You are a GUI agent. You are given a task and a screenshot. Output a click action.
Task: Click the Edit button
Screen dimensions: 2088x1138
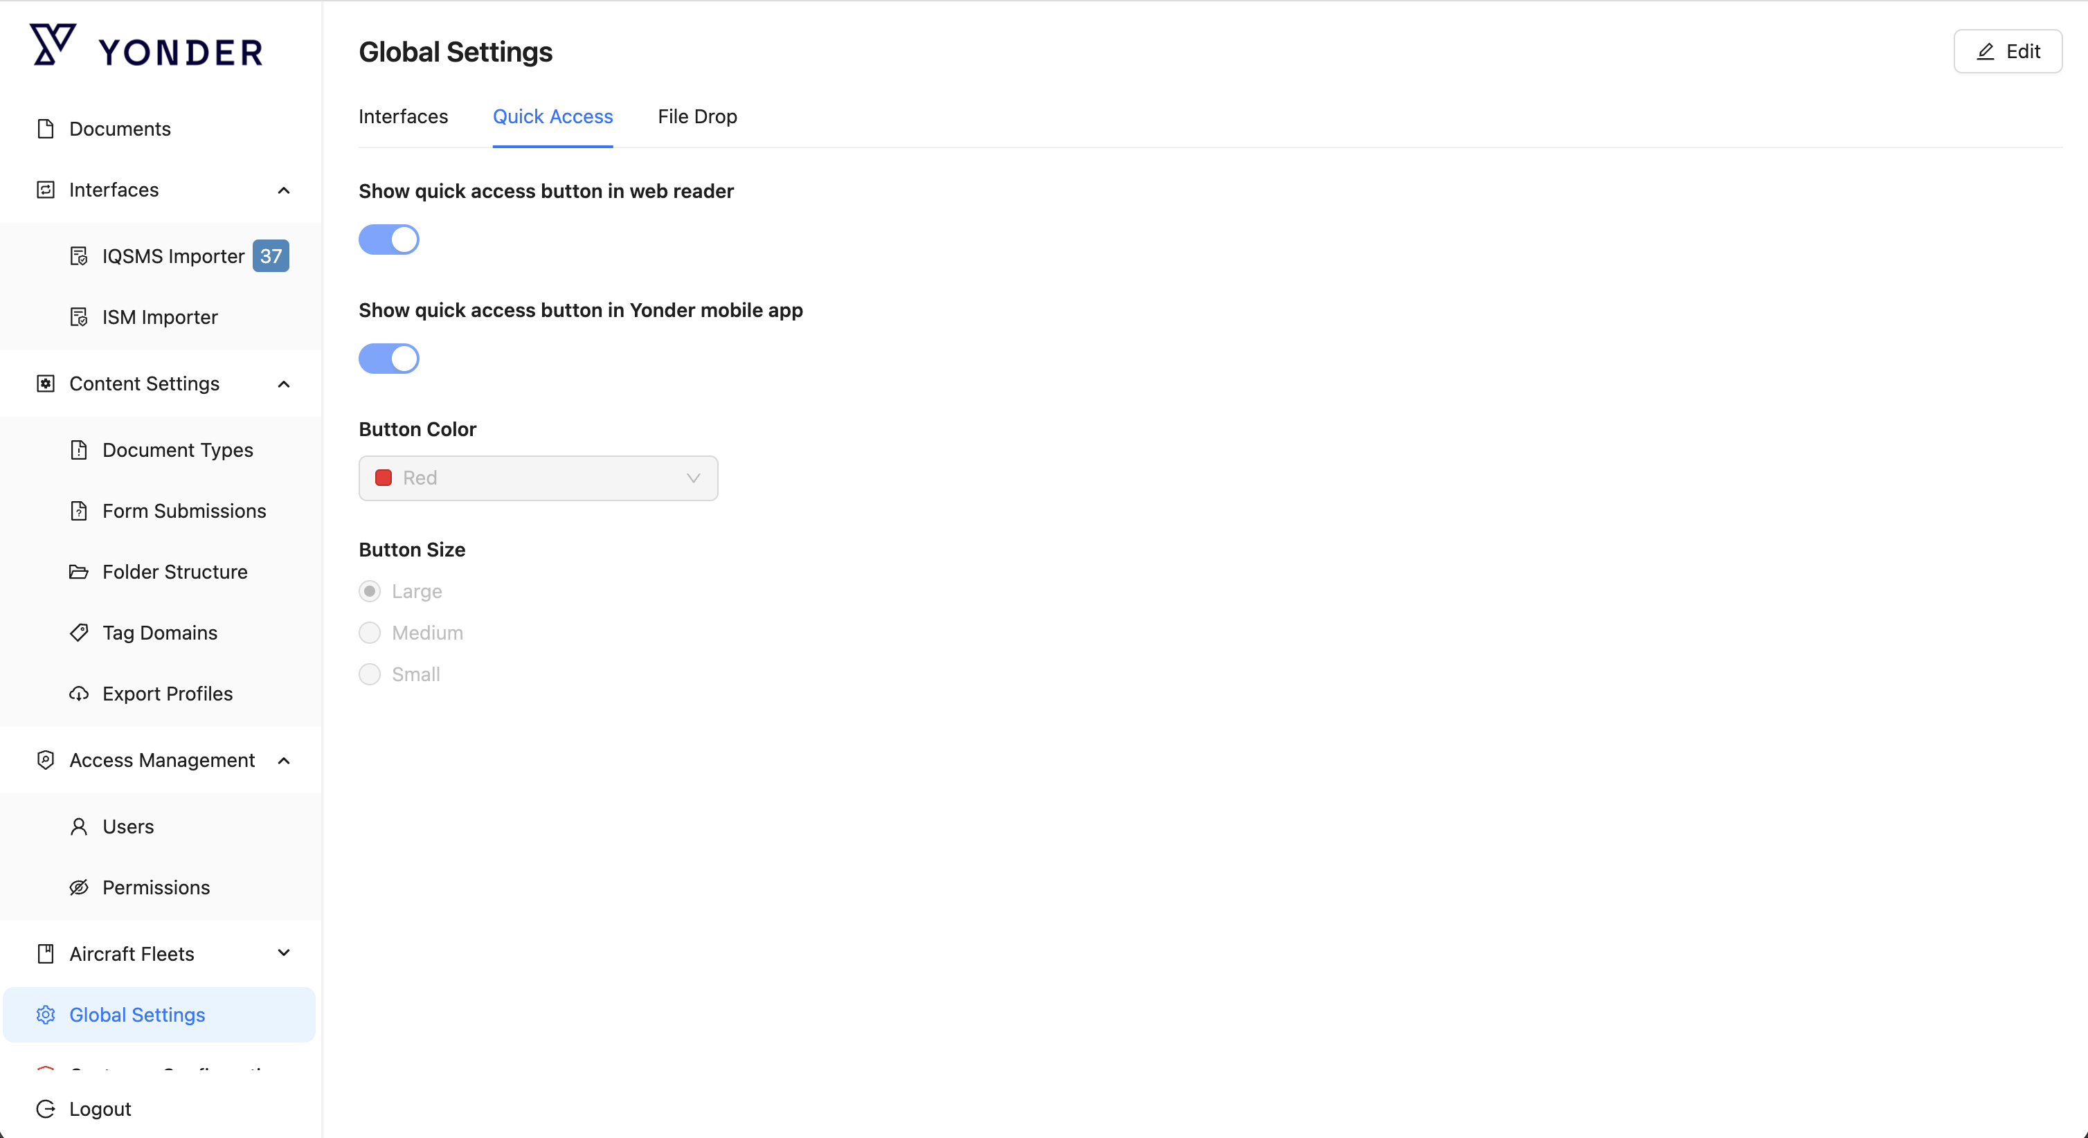click(2007, 52)
